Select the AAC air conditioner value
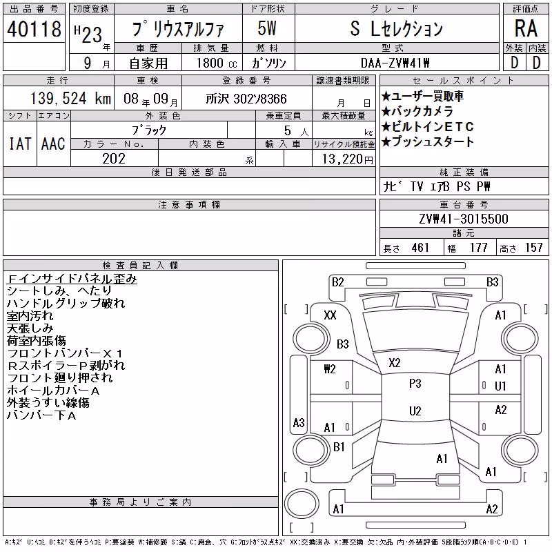Image resolution: width=552 pixels, height=552 pixels. point(53,144)
